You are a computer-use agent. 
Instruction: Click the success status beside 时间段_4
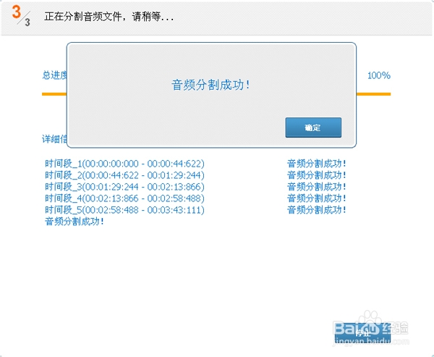(317, 198)
